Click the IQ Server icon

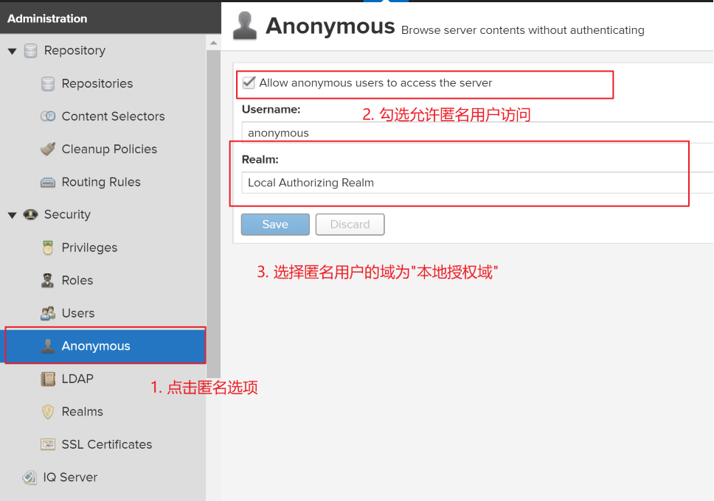pos(30,477)
